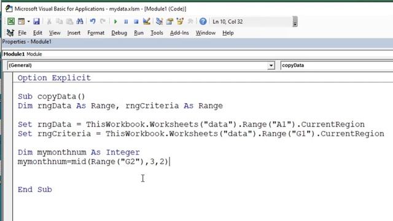Click the Paste toolbar icon

coord(69,21)
